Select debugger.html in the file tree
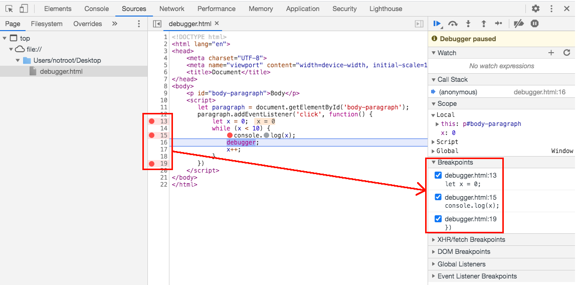This screenshot has height=285, width=576. (x=61, y=71)
